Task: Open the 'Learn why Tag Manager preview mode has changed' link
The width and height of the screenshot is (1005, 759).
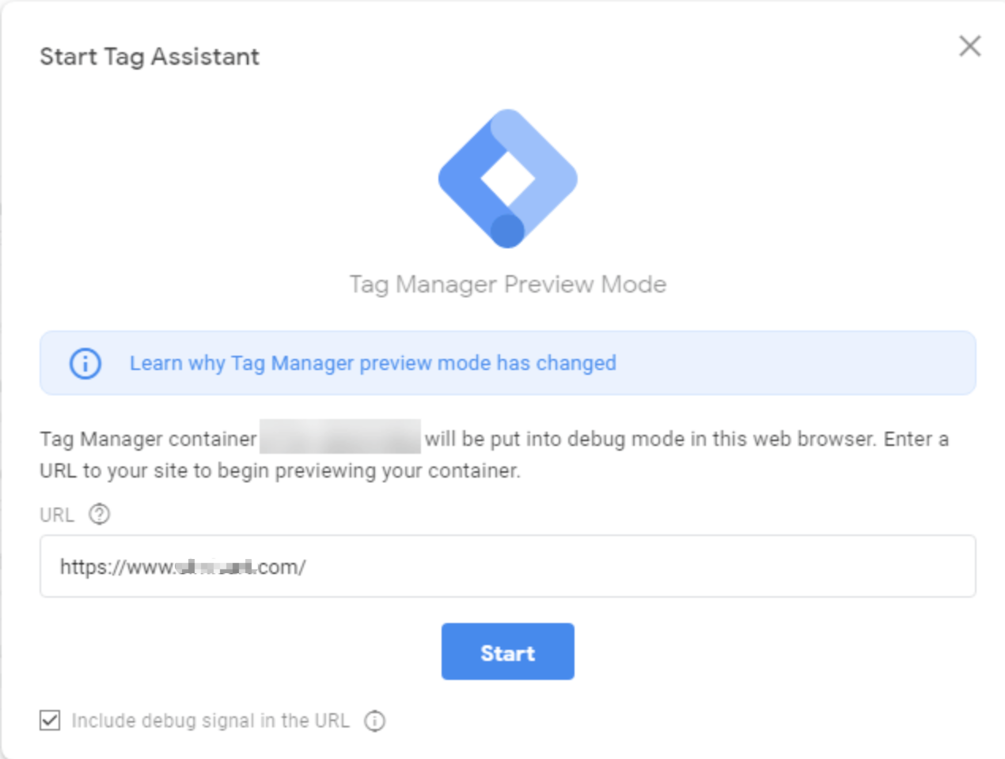Action: pyautogui.click(x=373, y=364)
